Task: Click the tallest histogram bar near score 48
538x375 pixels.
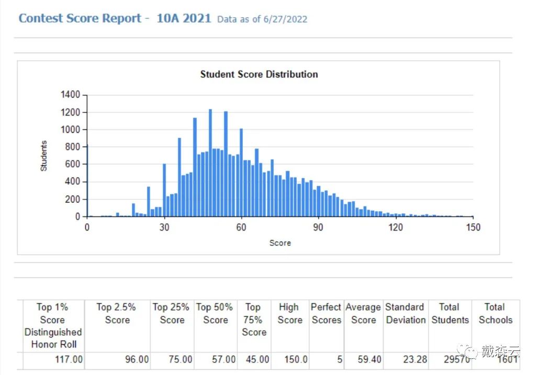Action: pos(210,162)
